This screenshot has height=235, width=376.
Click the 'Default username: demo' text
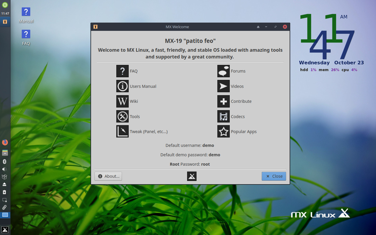[x=190, y=145]
